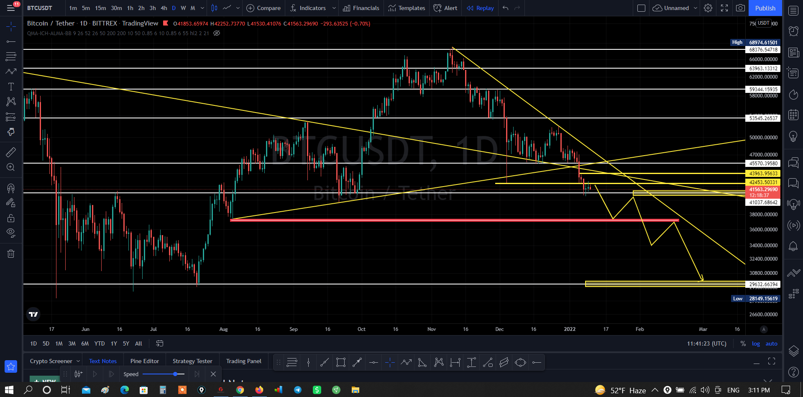Viewport: 803px width, 397px height.
Task: Maximize the bottom panel
Action: coord(772,361)
